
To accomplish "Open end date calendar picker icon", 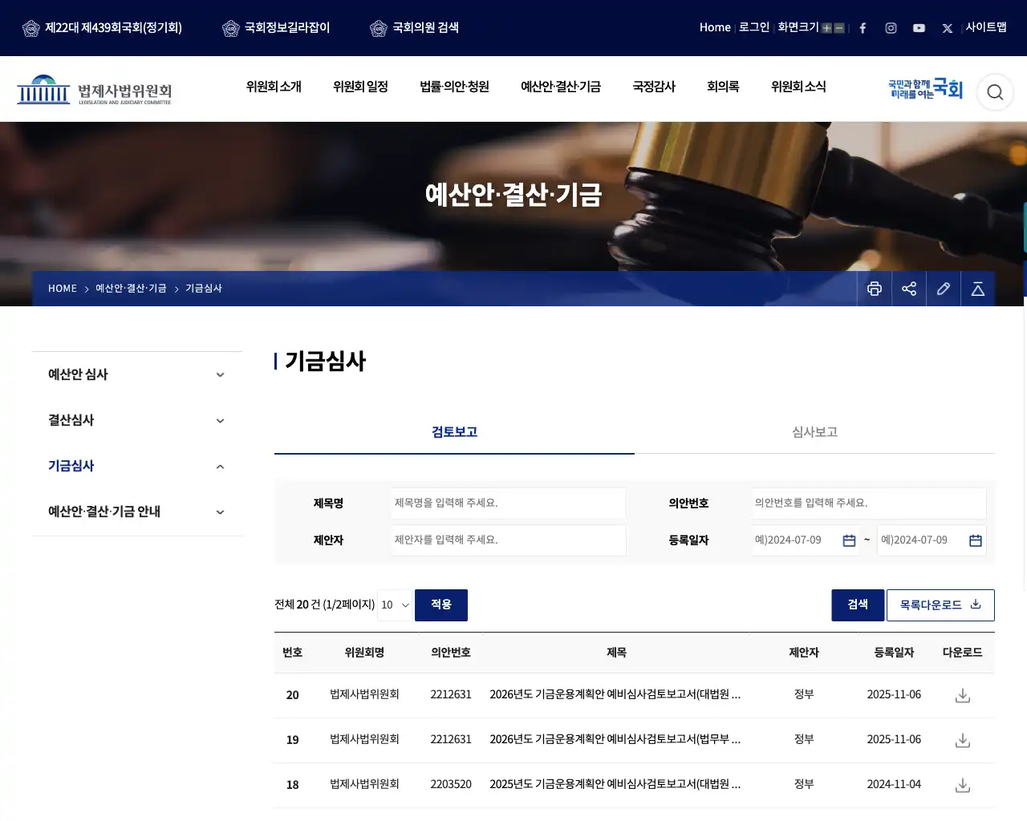I will [976, 540].
